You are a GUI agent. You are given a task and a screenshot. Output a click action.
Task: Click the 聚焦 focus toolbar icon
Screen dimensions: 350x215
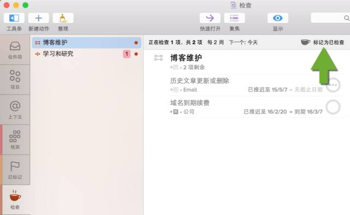(235, 18)
